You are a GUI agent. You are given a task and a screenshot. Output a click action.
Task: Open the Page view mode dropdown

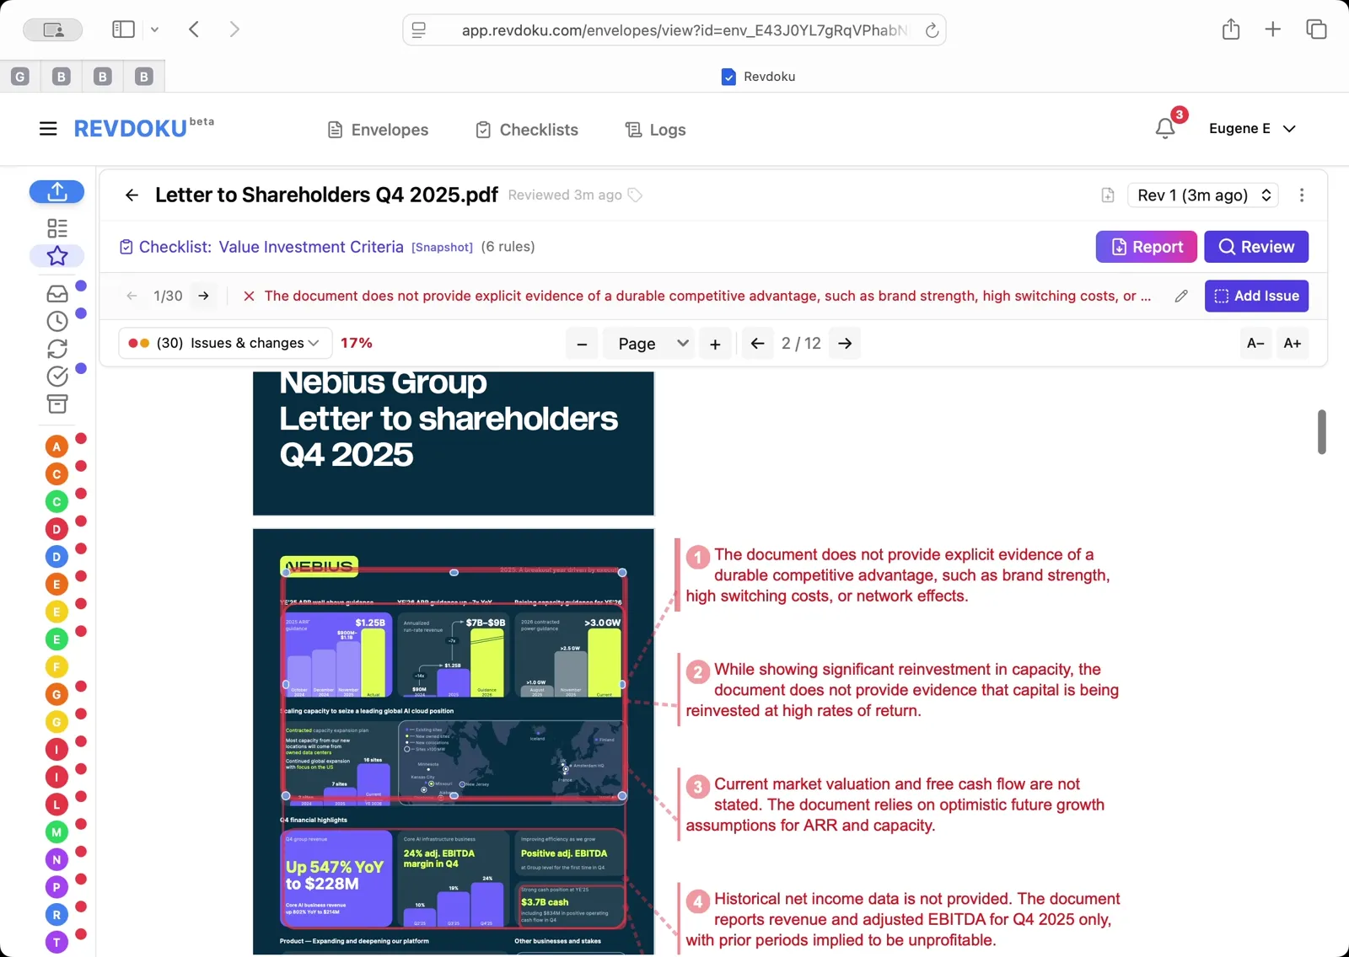648,343
